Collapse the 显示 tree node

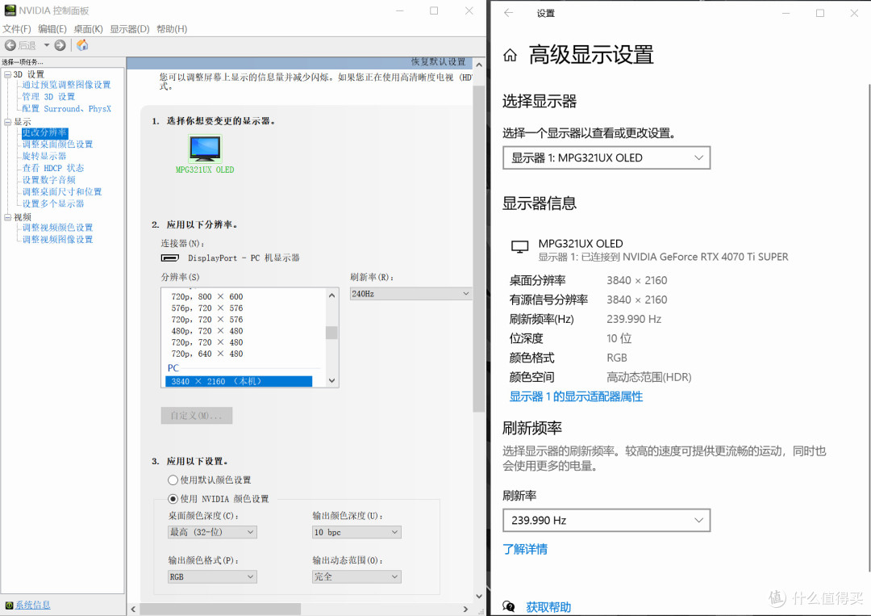pos(8,122)
